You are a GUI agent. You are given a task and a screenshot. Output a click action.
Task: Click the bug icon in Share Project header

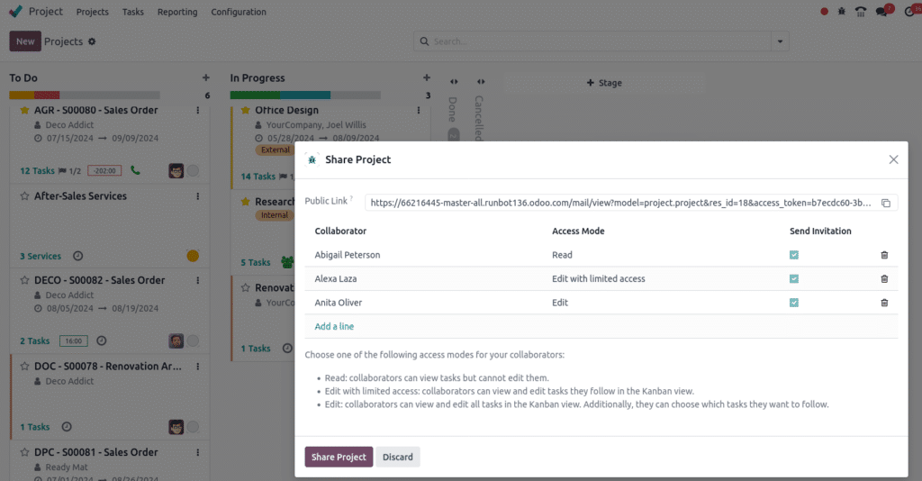click(x=312, y=160)
